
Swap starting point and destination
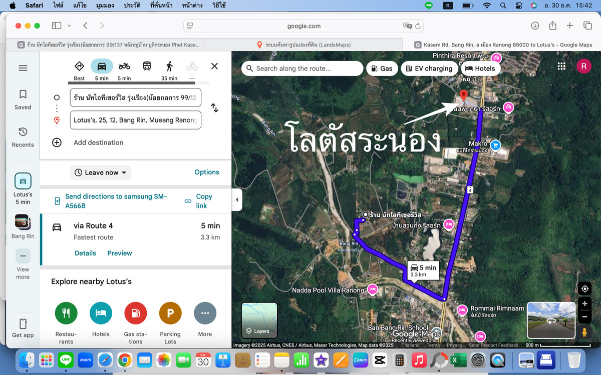tap(214, 107)
